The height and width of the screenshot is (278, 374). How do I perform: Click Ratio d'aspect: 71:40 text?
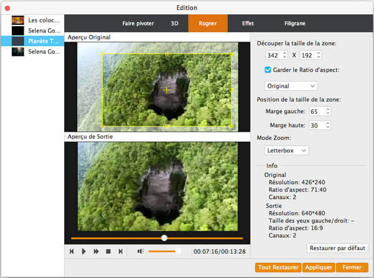point(297,190)
